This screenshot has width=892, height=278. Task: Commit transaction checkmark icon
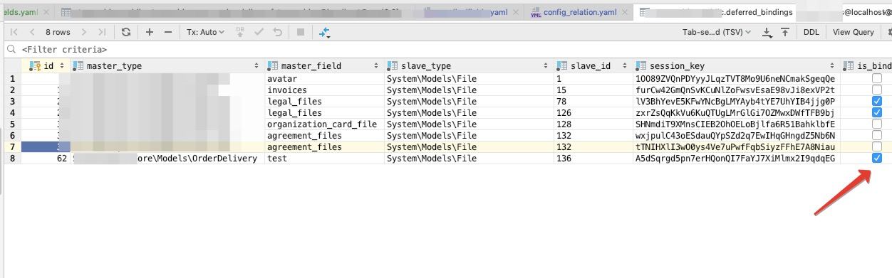[x=259, y=32]
